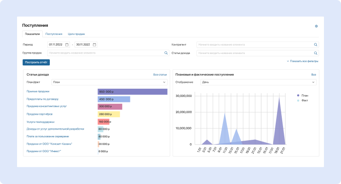
Task: Open Продажи от ООО "Консалт-Казань"
Action: tap(49, 144)
